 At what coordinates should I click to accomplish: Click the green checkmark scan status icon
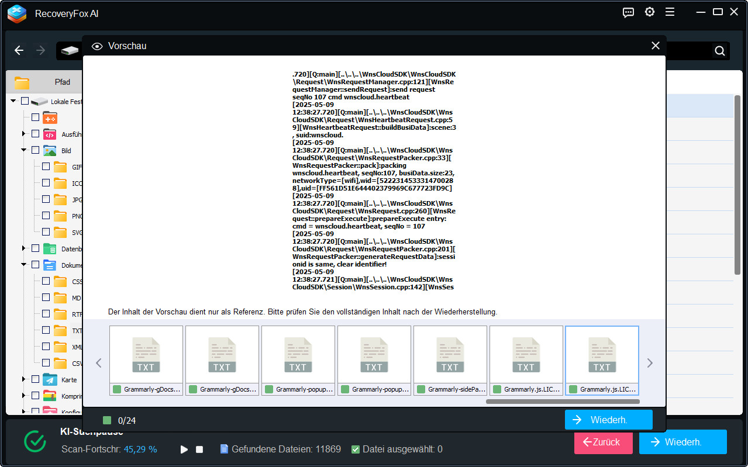(x=35, y=441)
